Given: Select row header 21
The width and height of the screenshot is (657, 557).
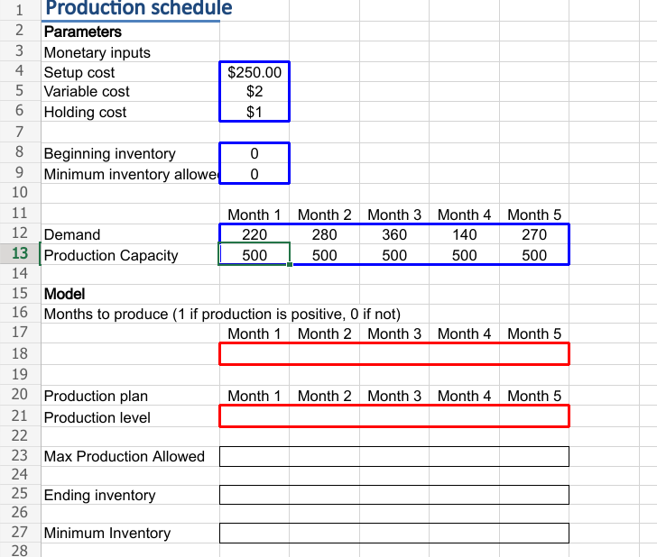Looking at the screenshot, I should tap(20, 416).
